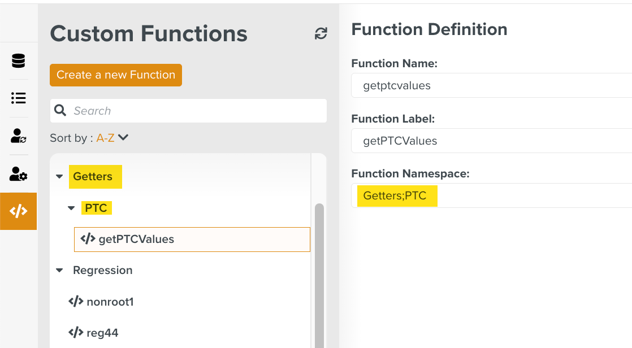The height and width of the screenshot is (348, 632).
Task: Refresh the Custom Functions list
Action: pyautogui.click(x=321, y=34)
